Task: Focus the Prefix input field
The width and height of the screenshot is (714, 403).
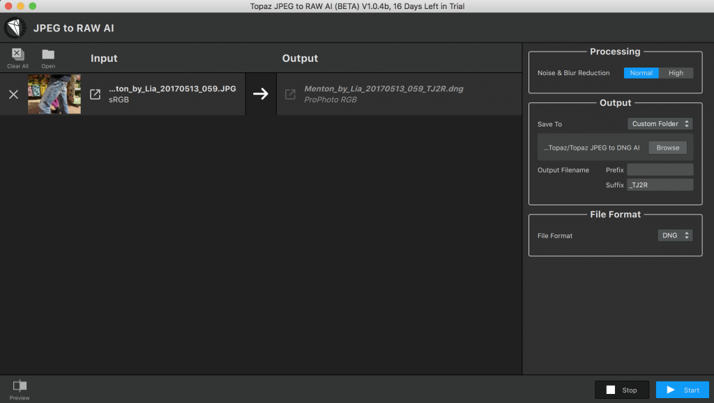Action: click(660, 169)
